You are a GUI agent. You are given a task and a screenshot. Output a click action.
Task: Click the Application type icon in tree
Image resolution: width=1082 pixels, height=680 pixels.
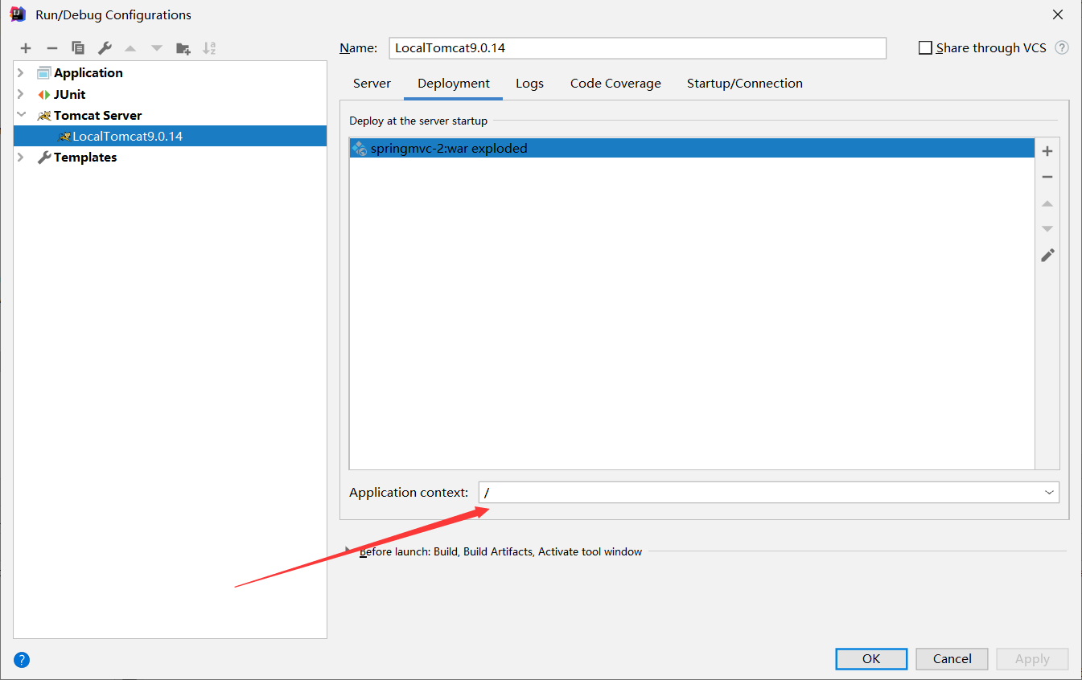[x=43, y=72]
